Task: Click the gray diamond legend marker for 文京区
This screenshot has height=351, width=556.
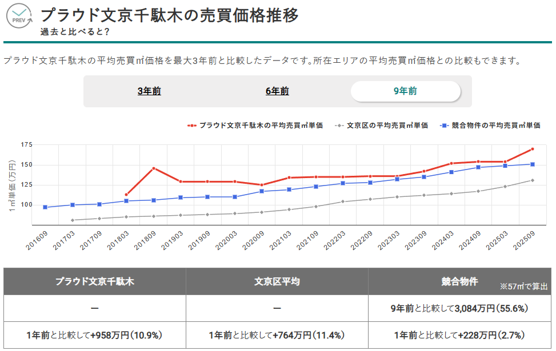Action: pos(340,126)
